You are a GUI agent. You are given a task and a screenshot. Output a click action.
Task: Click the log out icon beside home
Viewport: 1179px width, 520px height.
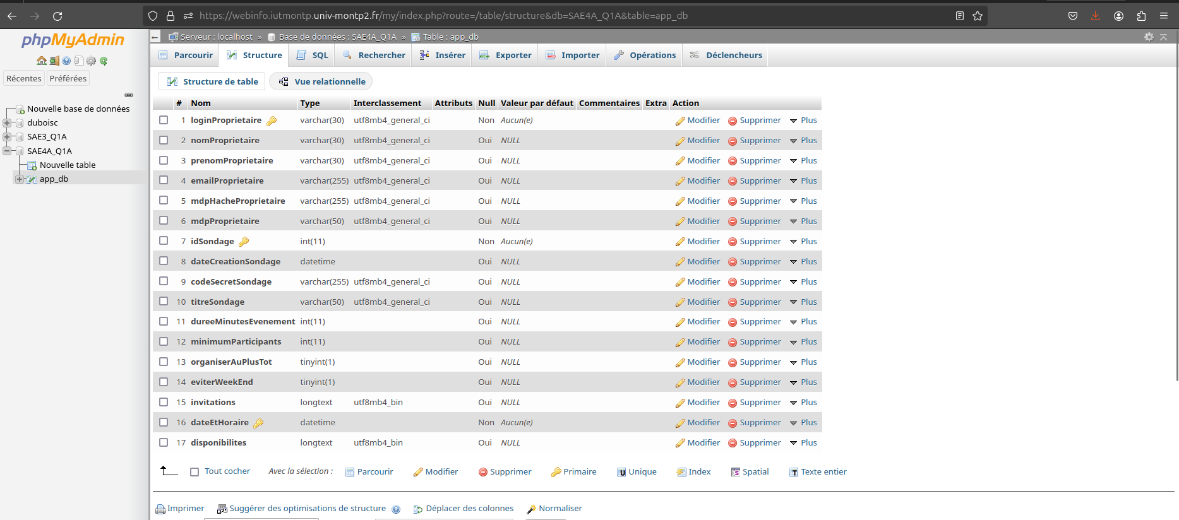coord(54,61)
